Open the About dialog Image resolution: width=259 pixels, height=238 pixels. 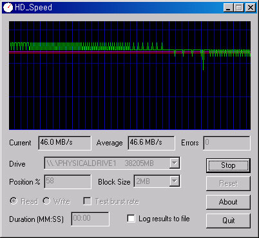[x=228, y=202]
